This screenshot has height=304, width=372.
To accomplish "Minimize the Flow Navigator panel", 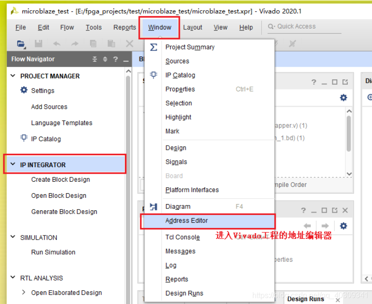I will [126, 60].
